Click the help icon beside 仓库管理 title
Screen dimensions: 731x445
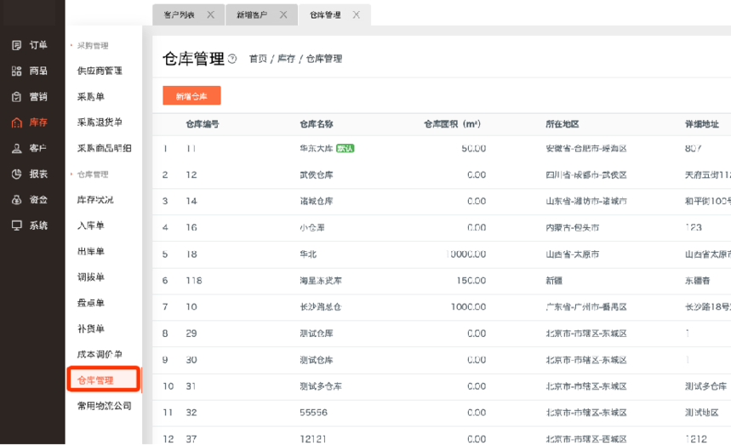[232, 59]
